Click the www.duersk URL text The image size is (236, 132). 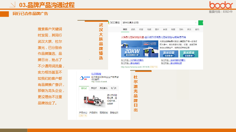99,82
